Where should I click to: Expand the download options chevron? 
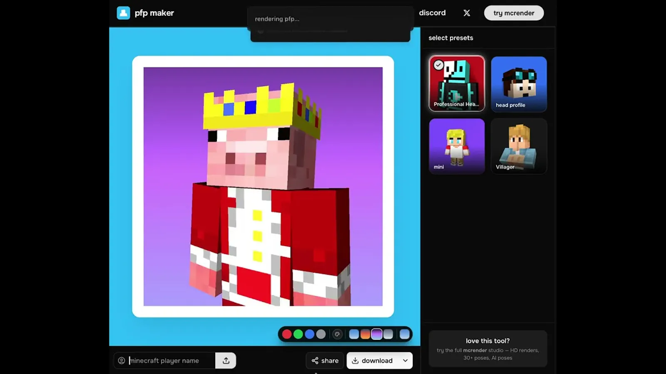click(405, 360)
